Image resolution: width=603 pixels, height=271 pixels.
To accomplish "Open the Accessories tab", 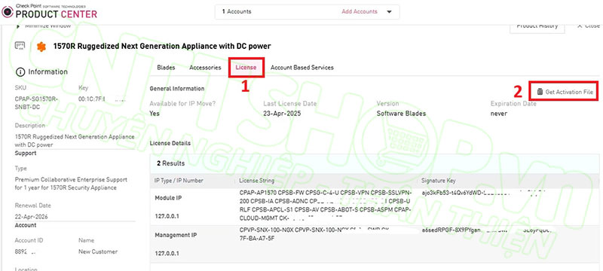I will coord(205,68).
